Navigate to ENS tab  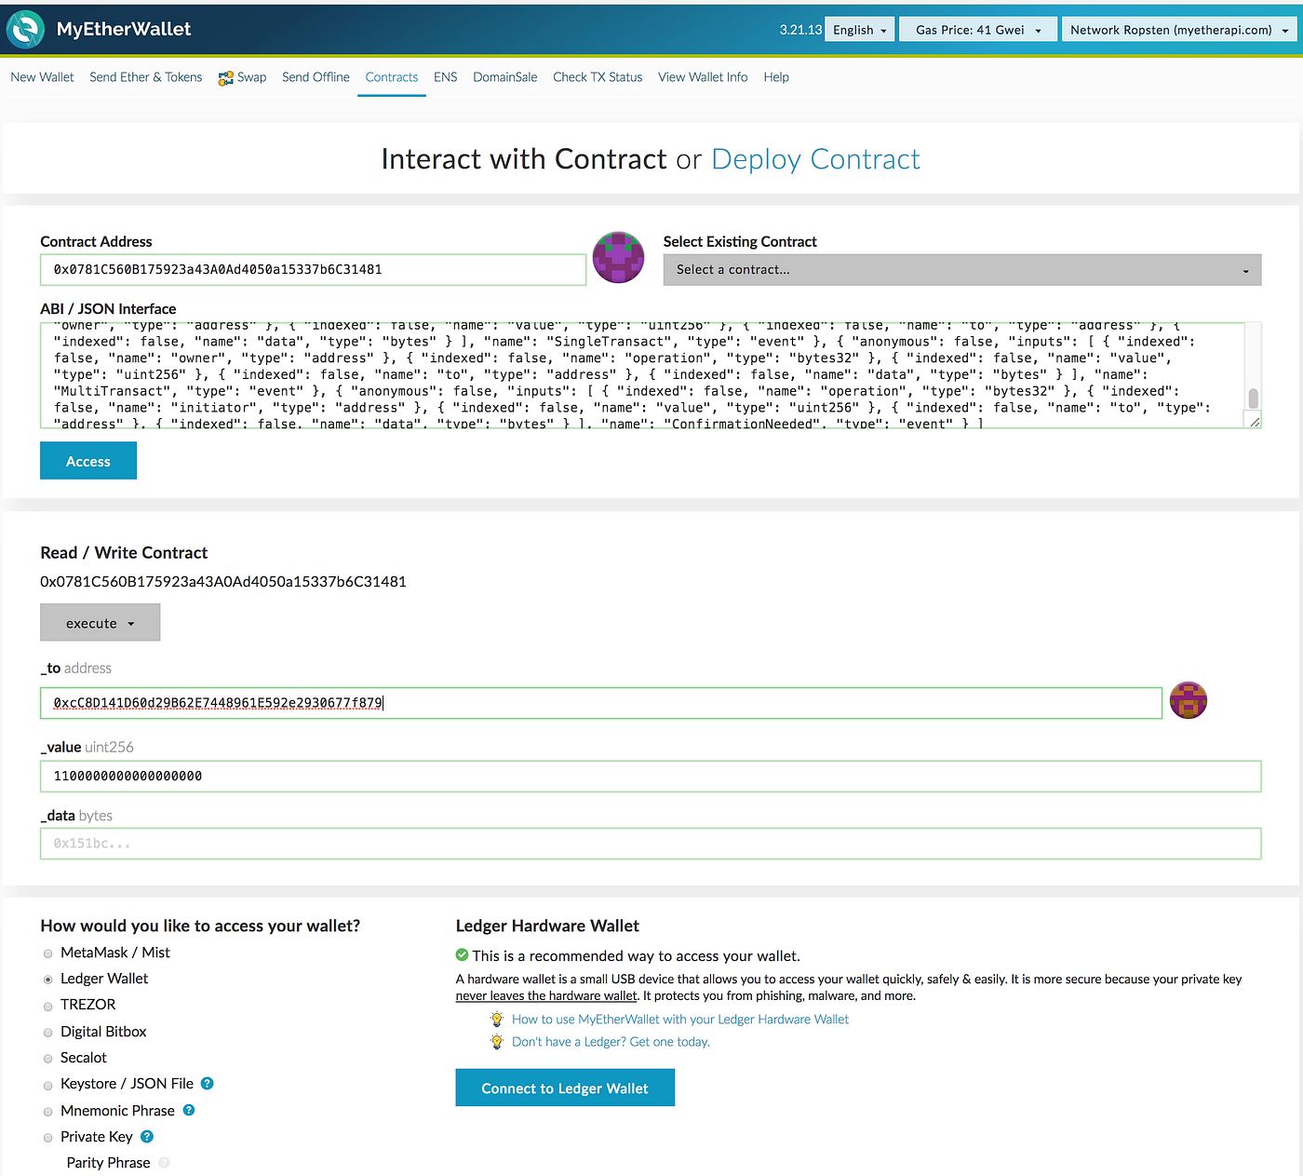pos(446,77)
